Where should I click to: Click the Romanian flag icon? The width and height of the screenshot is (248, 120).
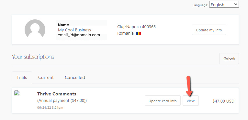point(139,34)
